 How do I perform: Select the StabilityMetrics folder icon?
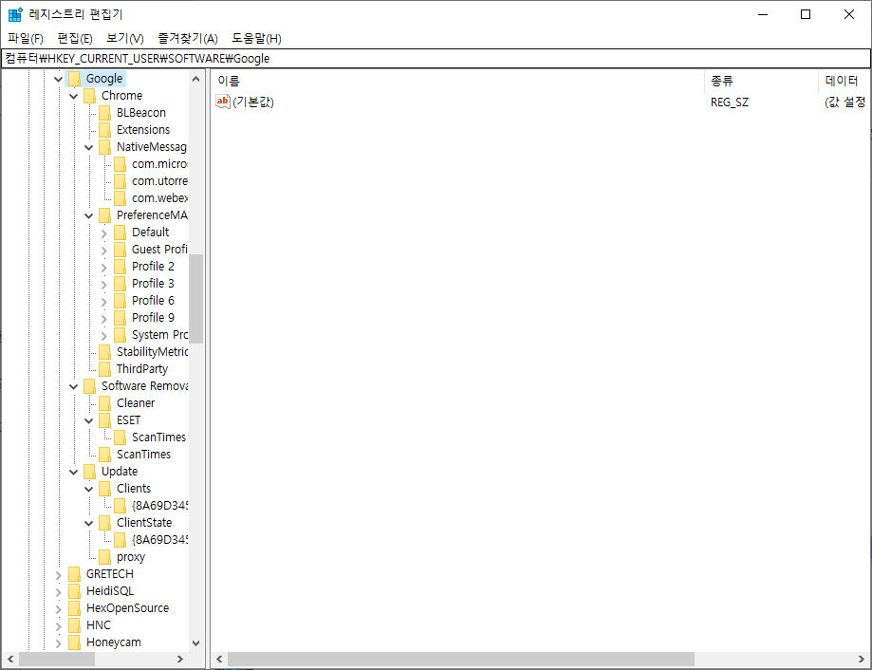tap(104, 352)
